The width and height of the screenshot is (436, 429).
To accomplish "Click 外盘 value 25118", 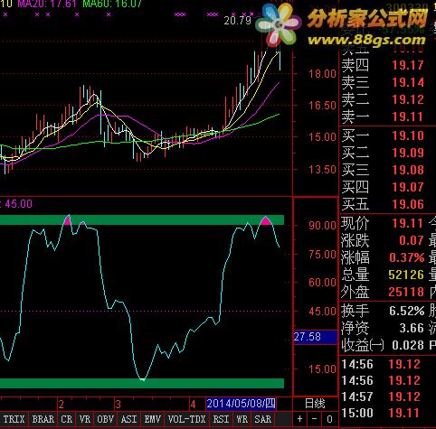I will pyautogui.click(x=406, y=292).
